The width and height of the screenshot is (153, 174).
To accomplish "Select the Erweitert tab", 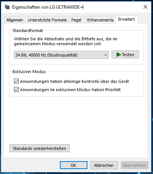I will click(127, 19).
